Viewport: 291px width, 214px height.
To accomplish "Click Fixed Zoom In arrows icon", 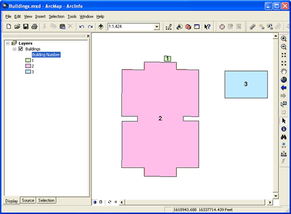I will coord(284,55).
